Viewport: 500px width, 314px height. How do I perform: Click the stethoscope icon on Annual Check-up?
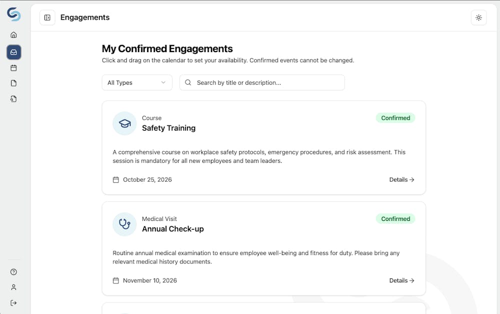[124, 224]
